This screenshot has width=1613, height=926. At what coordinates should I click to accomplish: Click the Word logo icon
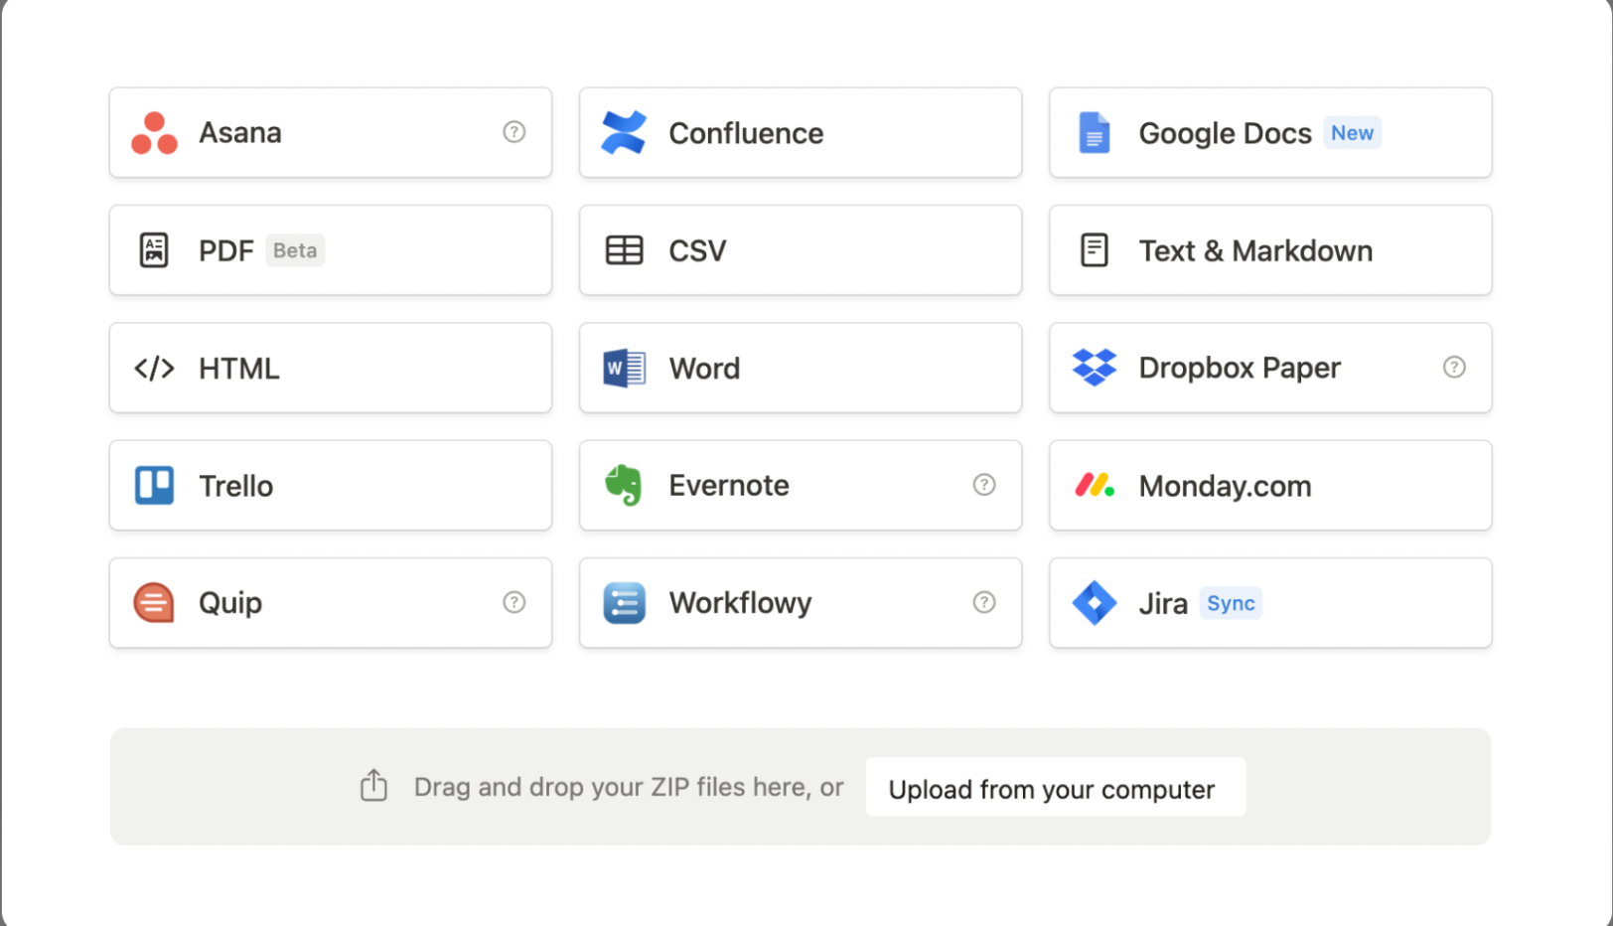pyautogui.click(x=624, y=369)
